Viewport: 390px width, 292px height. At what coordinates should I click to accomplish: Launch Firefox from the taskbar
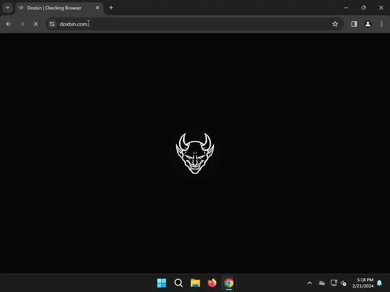(x=212, y=283)
